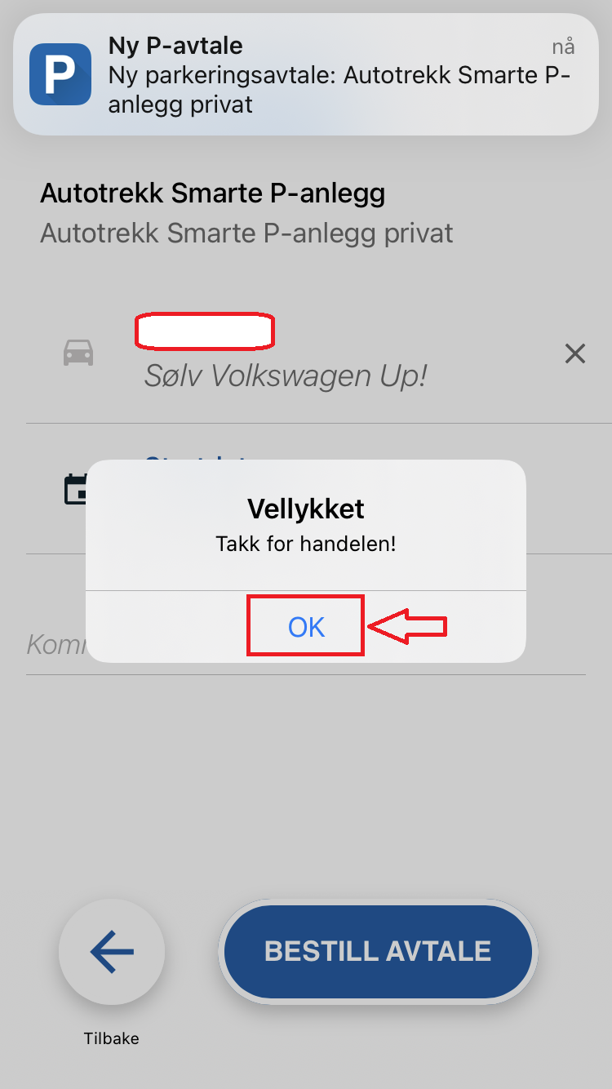Image resolution: width=612 pixels, height=1089 pixels.
Task: Tap the Vellykket dialog title
Action: pyautogui.click(x=306, y=509)
